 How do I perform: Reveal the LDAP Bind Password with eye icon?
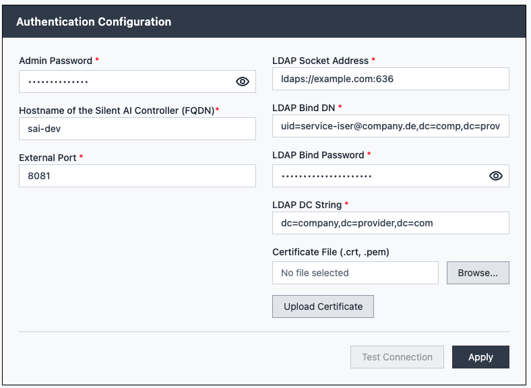tap(496, 176)
